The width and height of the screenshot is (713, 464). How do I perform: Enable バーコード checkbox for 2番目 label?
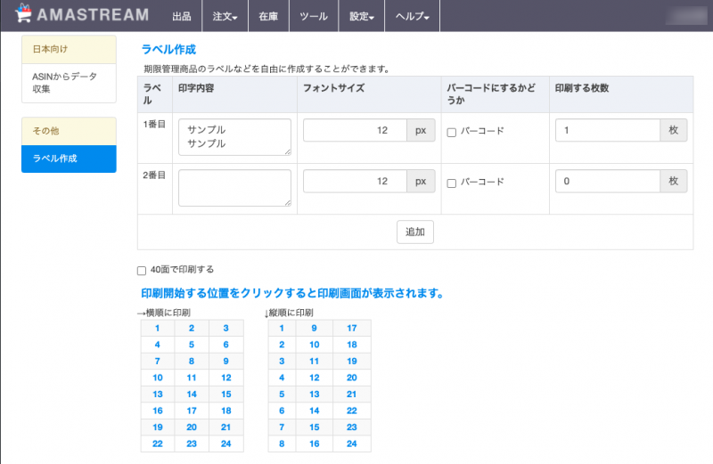pos(452,183)
